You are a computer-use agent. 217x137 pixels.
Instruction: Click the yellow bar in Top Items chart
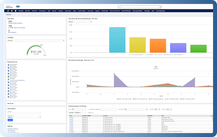click(137, 45)
